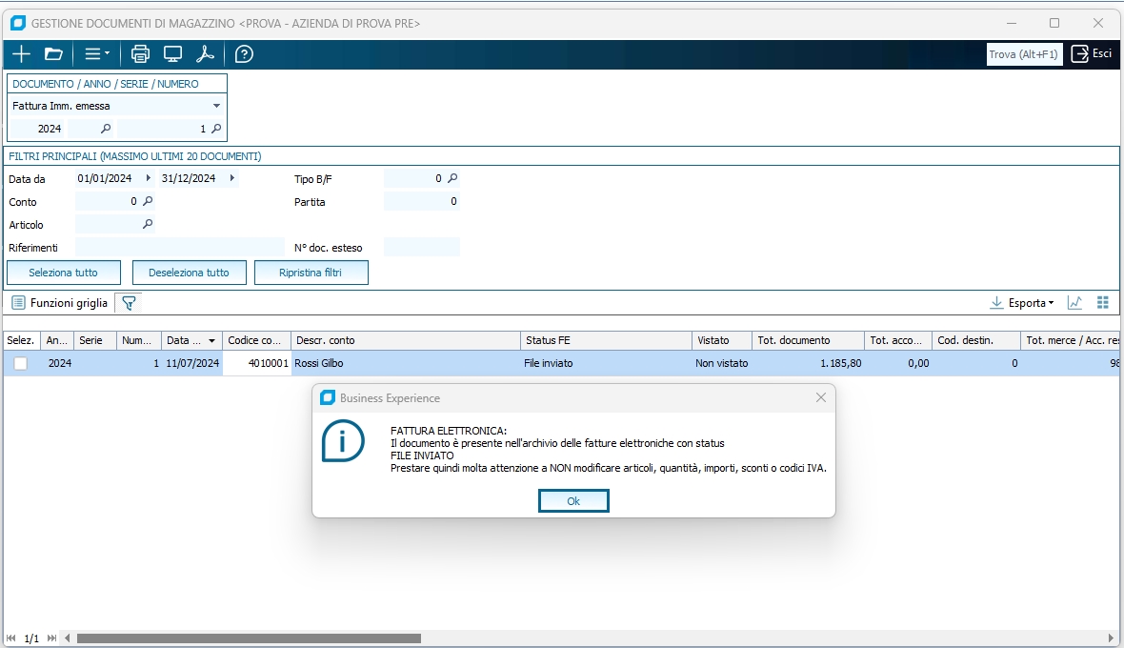
Task: Click the 11/07/2024 date cell
Action: (x=192, y=363)
